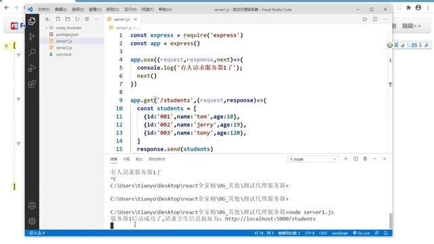Viewport: 434px width, 244px height.
Task: Open the localhost:5000/students link in terminal
Action: (270, 219)
